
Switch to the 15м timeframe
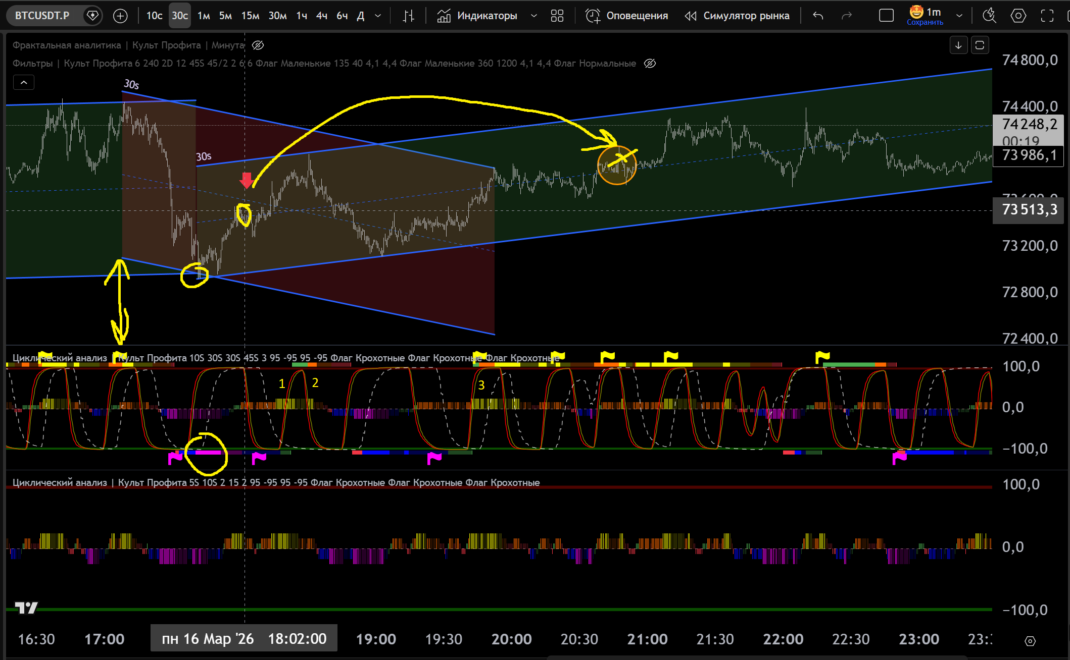coord(250,16)
